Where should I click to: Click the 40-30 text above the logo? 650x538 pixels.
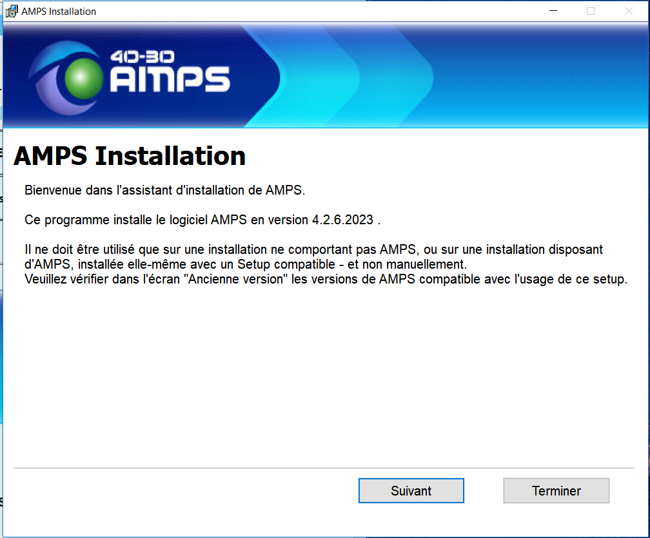(x=142, y=57)
